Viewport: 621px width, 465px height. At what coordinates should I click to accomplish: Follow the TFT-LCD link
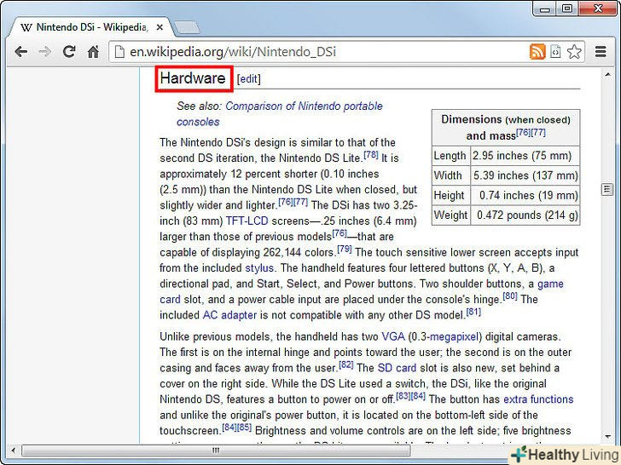247,221
